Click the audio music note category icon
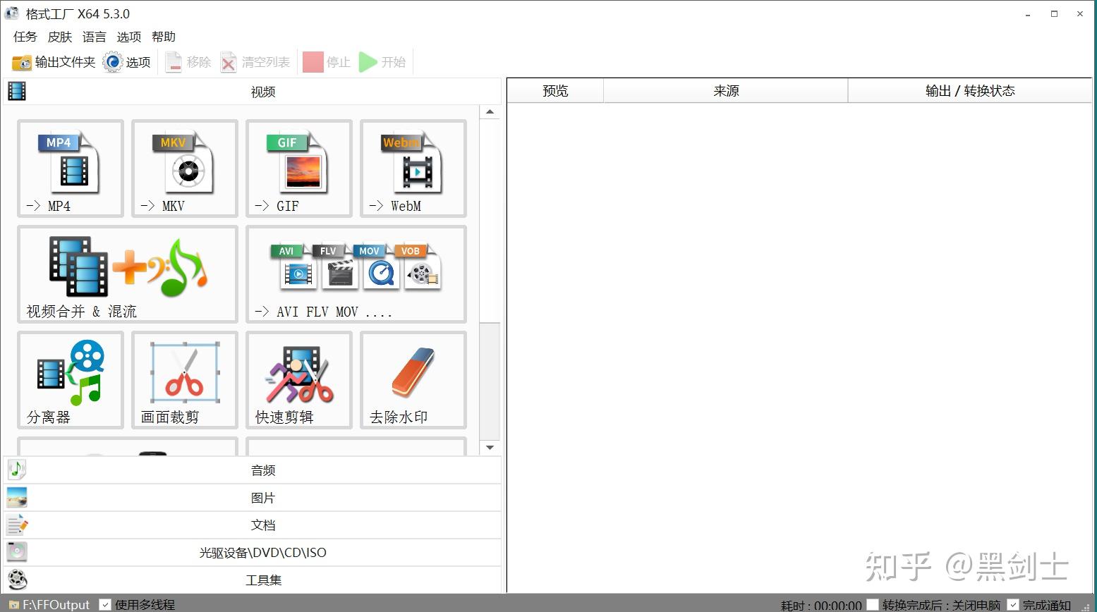 pos(17,470)
